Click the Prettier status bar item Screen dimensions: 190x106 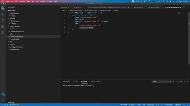pyautogui.click(x=178, y=105)
